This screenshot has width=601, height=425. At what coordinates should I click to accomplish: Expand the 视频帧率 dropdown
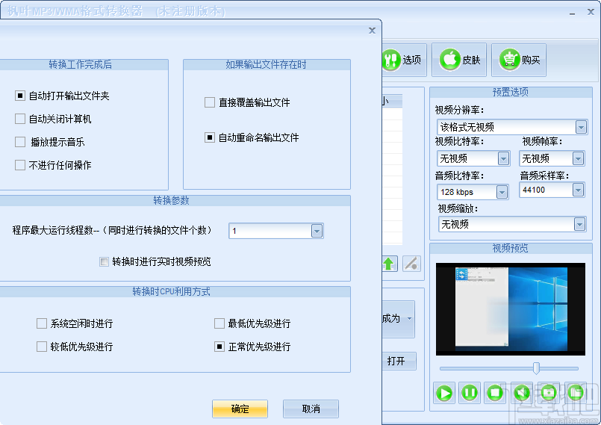(578, 158)
